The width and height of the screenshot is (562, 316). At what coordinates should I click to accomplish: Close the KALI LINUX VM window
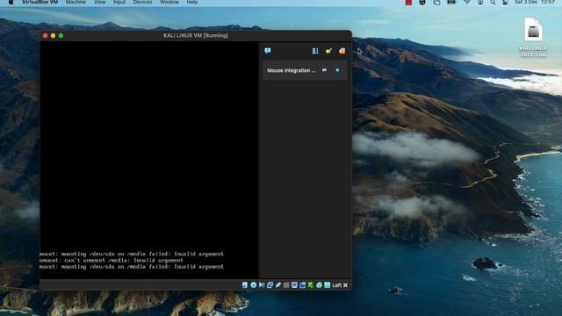pyautogui.click(x=45, y=35)
